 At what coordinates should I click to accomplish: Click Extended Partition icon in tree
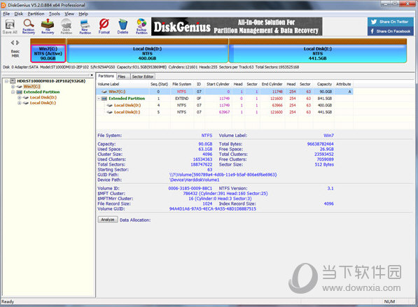click(x=19, y=92)
